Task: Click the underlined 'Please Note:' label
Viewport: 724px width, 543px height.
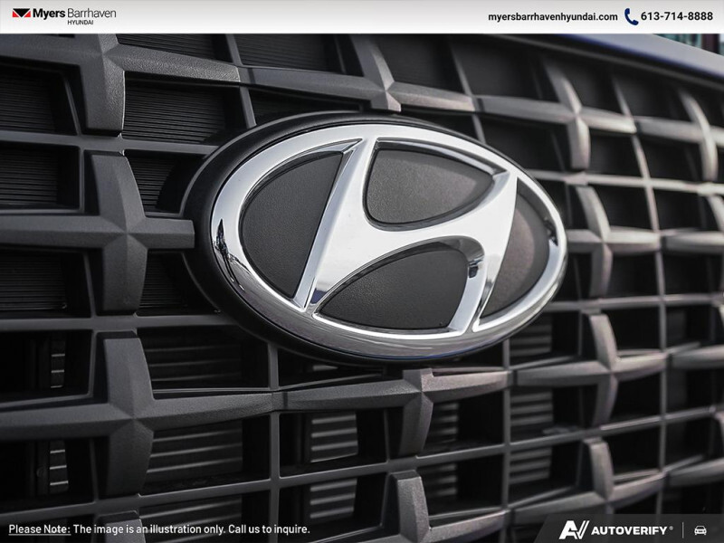Action: coord(39,529)
